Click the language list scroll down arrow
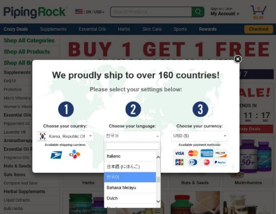The width and height of the screenshot is (276, 214). pos(158,201)
